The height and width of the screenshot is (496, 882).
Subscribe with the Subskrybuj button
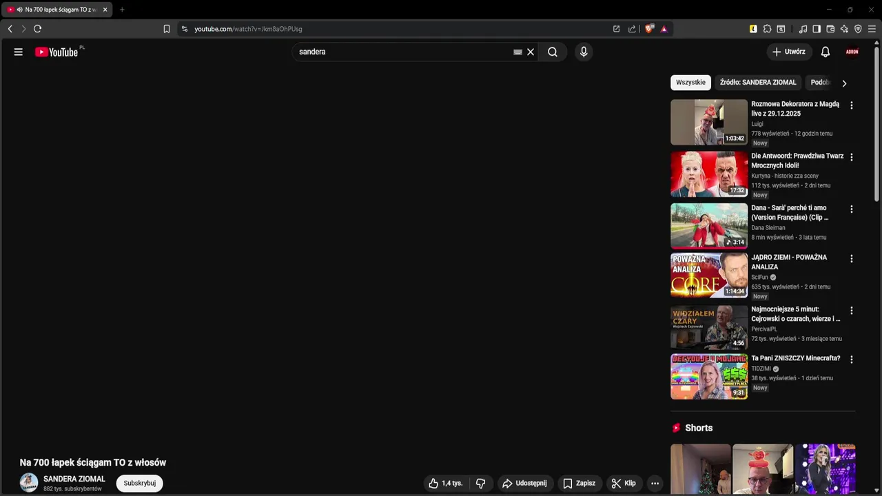(x=140, y=483)
